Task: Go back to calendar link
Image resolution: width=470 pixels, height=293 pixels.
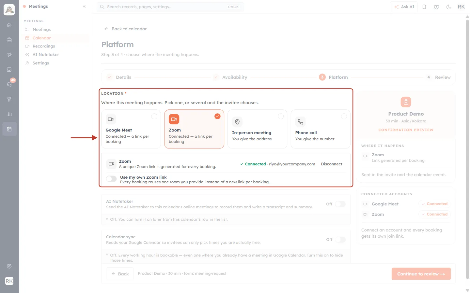Action: pos(126,29)
